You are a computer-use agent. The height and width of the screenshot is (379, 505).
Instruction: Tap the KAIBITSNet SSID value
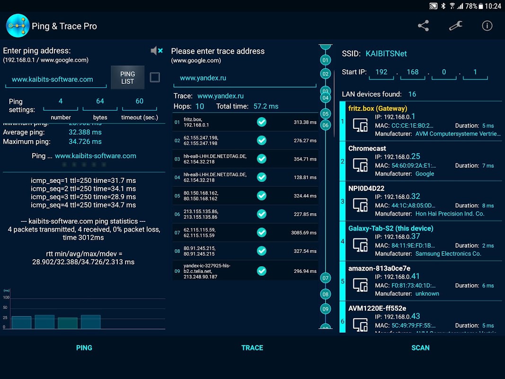(x=386, y=54)
